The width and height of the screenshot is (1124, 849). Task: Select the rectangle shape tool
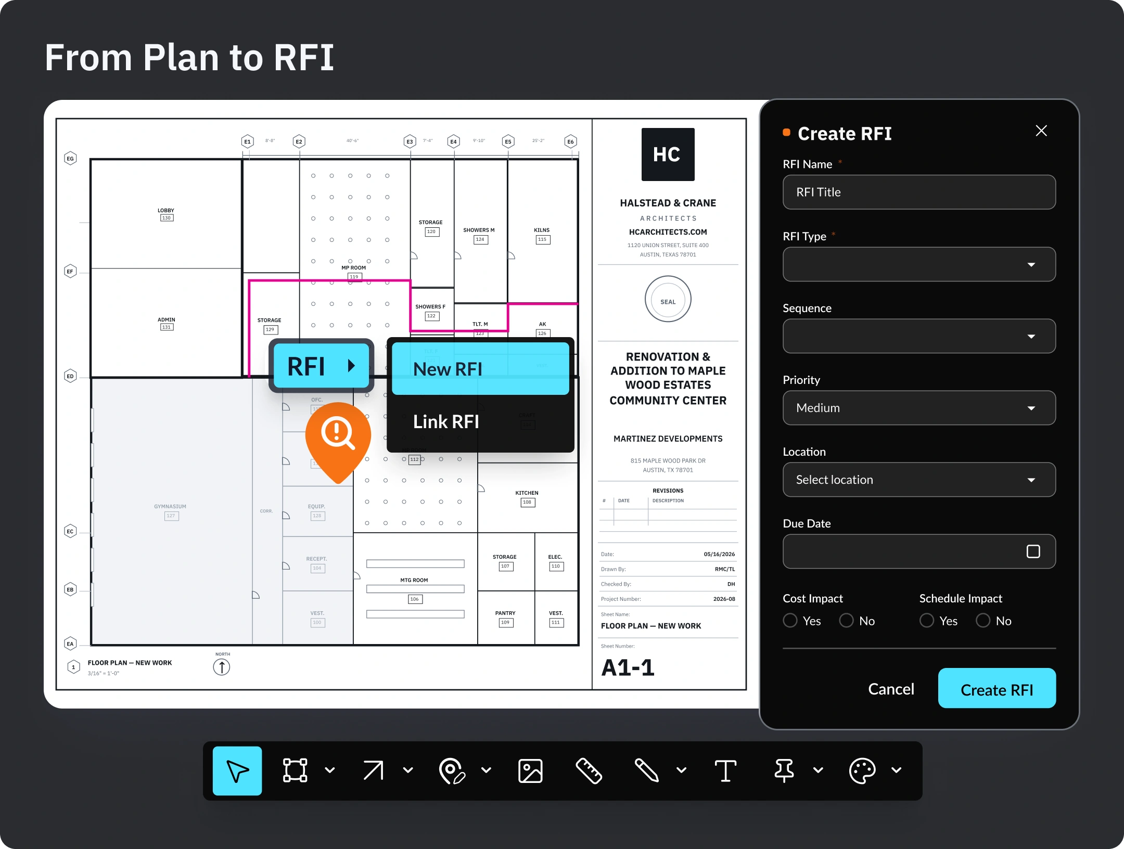pyautogui.click(x=295, y=770)
